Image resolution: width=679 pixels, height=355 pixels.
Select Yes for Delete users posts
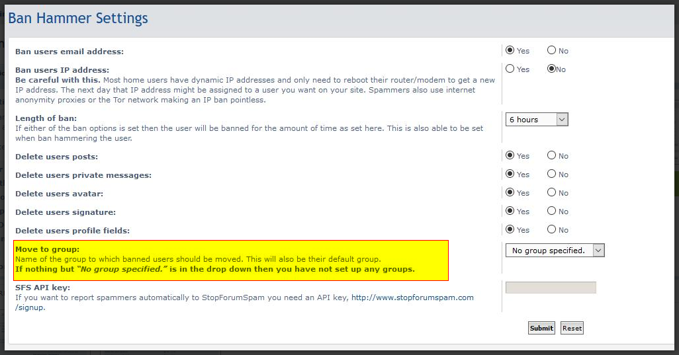click(510, 155)
